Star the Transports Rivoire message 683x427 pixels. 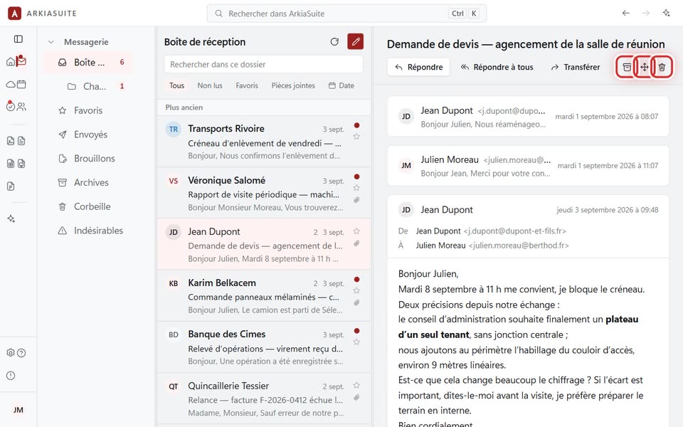tap(356, 137)
